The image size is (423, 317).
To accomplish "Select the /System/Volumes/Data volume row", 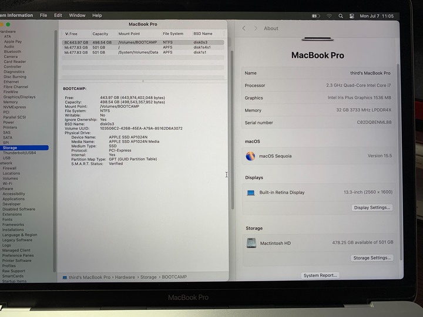I will (x=143, y=53).
